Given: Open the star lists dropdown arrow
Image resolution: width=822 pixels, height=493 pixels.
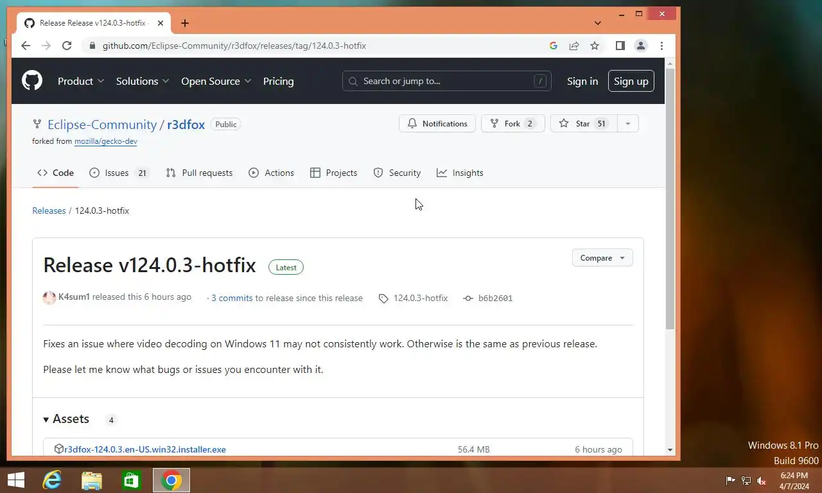Looking at the screenshot, I should tap(628, 123).
